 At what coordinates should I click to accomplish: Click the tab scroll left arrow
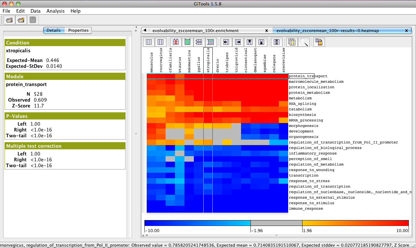[x=145, y=31]
